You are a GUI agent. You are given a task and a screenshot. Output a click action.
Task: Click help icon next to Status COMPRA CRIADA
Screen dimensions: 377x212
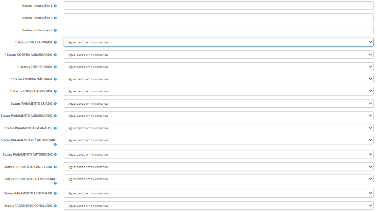pyautogui.click(x=55, y=42)
